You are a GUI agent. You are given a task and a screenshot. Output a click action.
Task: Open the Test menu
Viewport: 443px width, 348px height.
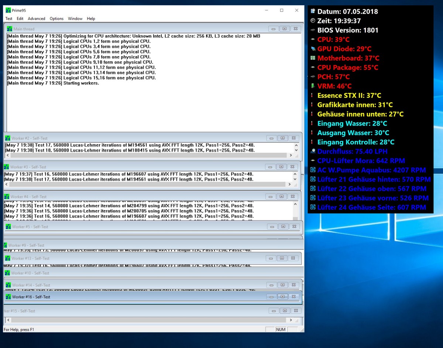9,18
